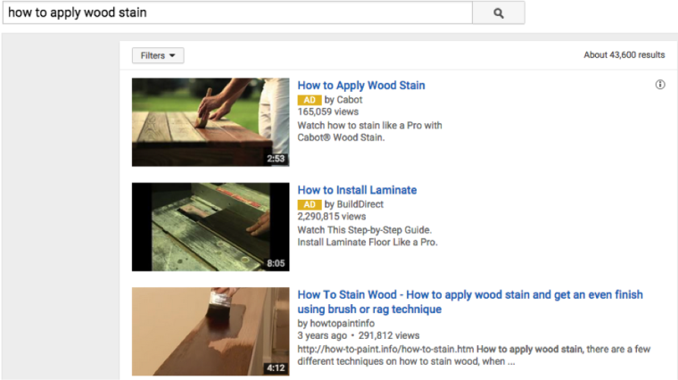Click the howtopaintinfo stain video thumbnail
The width and height of the screenshot is (678, 380).
click(x=211, y=332)
